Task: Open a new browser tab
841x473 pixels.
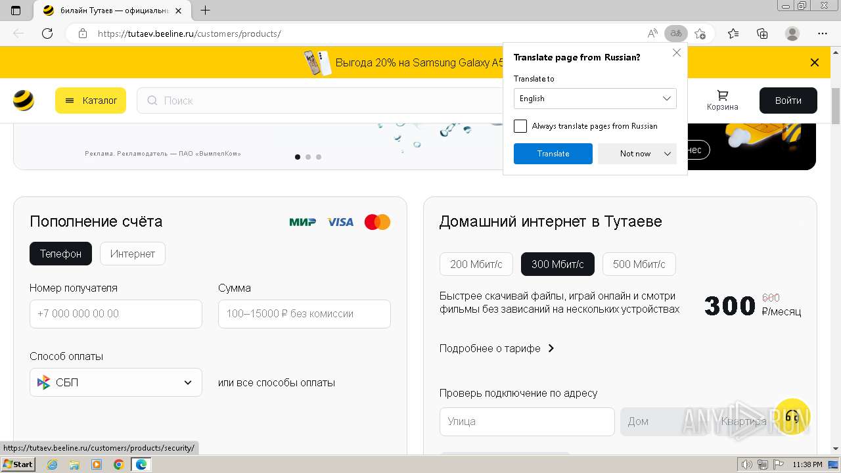Action: coord(205,11)
